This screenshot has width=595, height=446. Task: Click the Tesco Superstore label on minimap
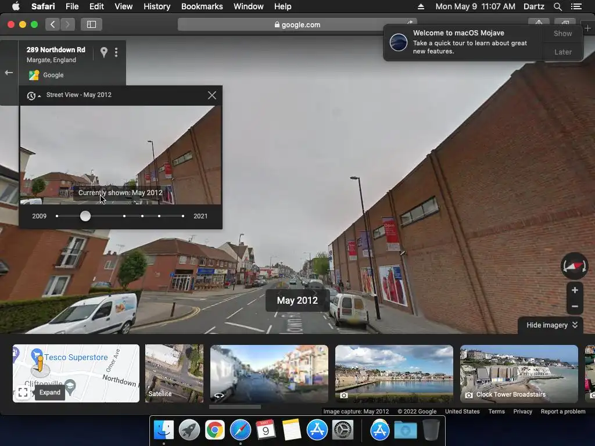76,357
